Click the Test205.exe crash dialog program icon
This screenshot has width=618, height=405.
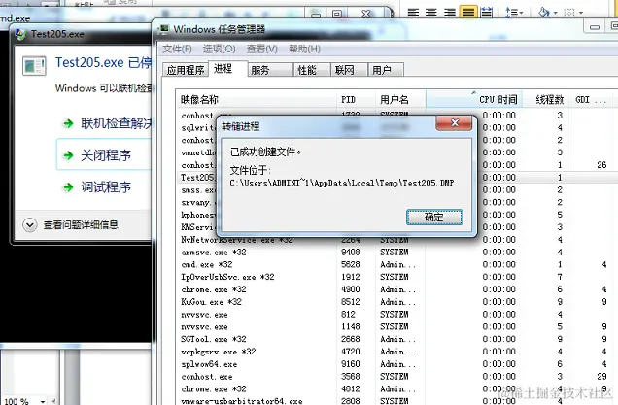click(34, 65)
